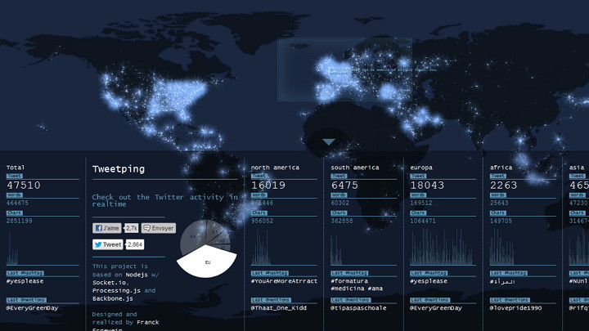Click south america words value 60302

340,203
